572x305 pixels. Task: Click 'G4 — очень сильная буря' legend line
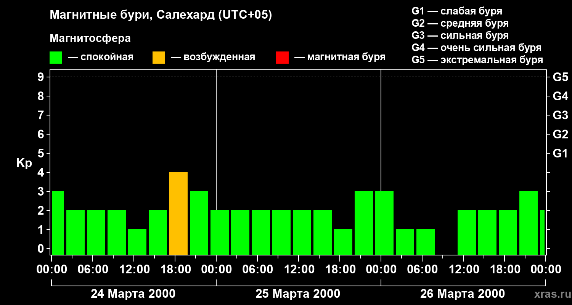tap(477, 48)
